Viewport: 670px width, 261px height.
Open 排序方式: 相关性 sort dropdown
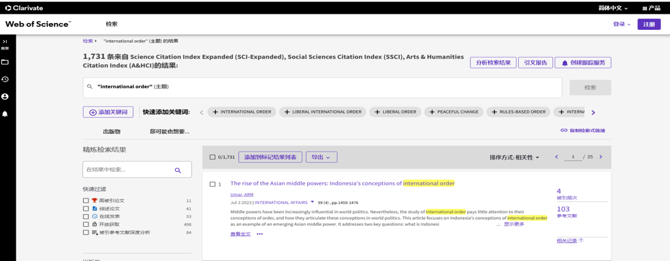point(515,158)
